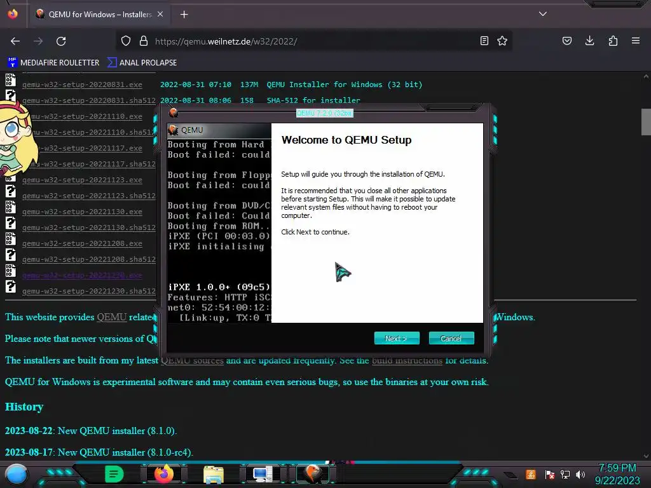Screen dimensions: 651x488
Task: Open the qemu-w32-setup-20221208.sha512 link
Action: [x=89, y=259]
